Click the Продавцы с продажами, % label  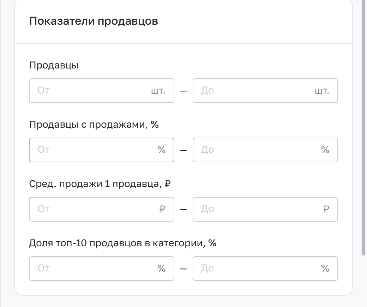pyautogui.click(x=94, y=125)
